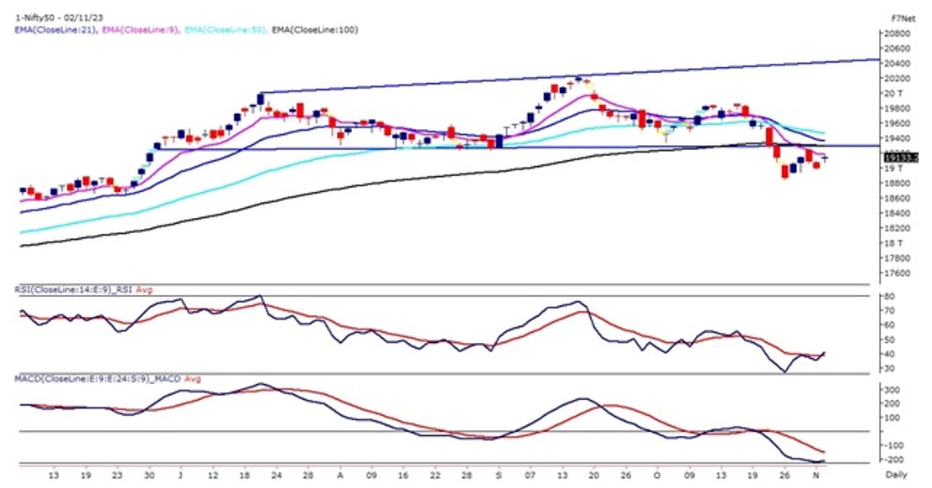Click the 20400 price axis value
Viewport: 932px width, 488px height.
898,64
